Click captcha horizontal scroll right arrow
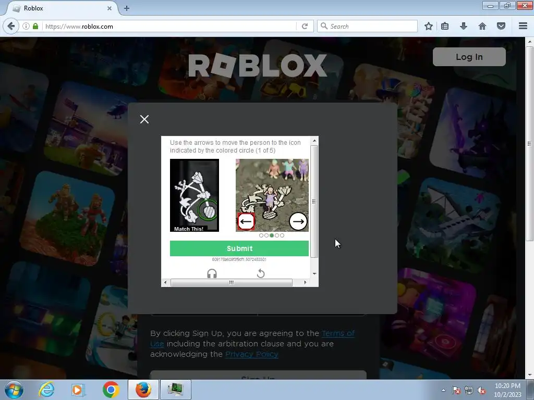Viewport: 534px width, 400px height. (x=305, y=282)
